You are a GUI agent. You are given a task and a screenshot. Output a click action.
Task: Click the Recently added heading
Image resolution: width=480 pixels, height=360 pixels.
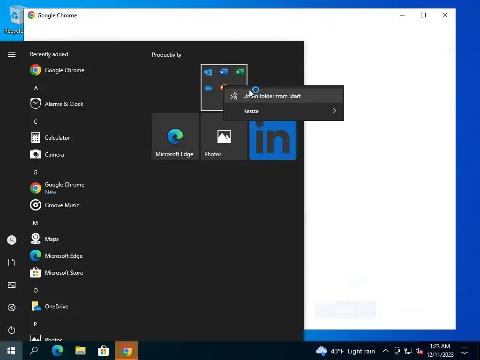(49, 54)
